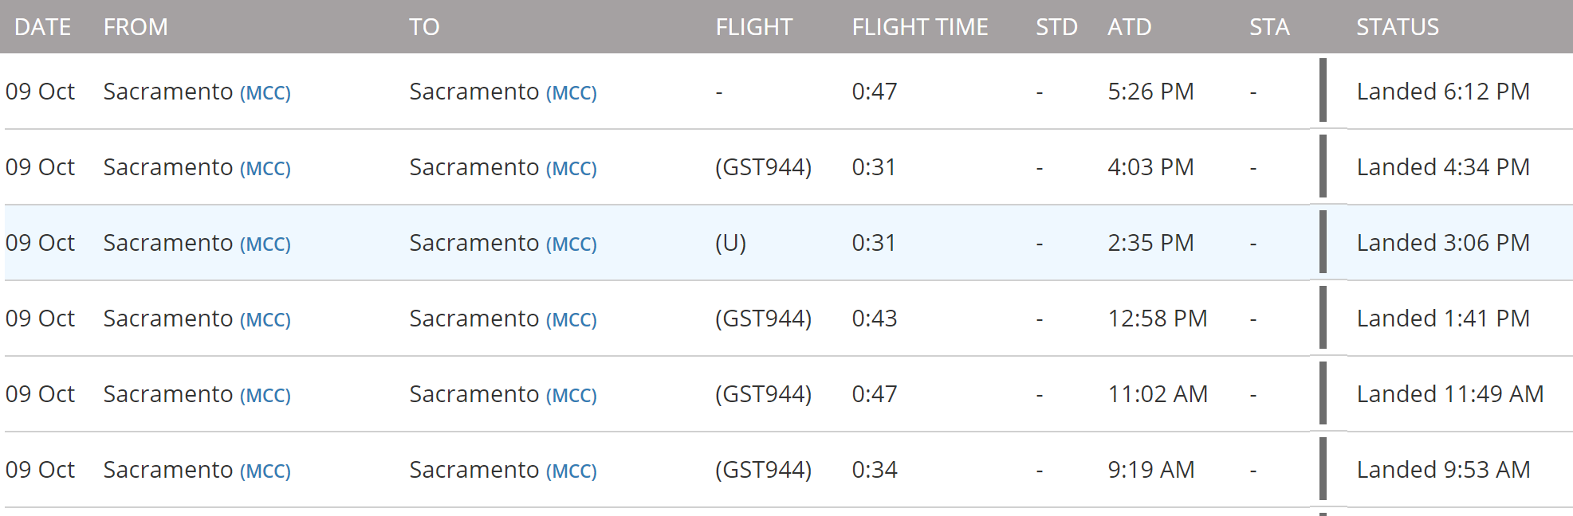Click the "Landed 11:49 AM" status text
Image resolution: width=1573 pixels, height=516 pixels.
pyautogui.click(x=1449, y=394)
